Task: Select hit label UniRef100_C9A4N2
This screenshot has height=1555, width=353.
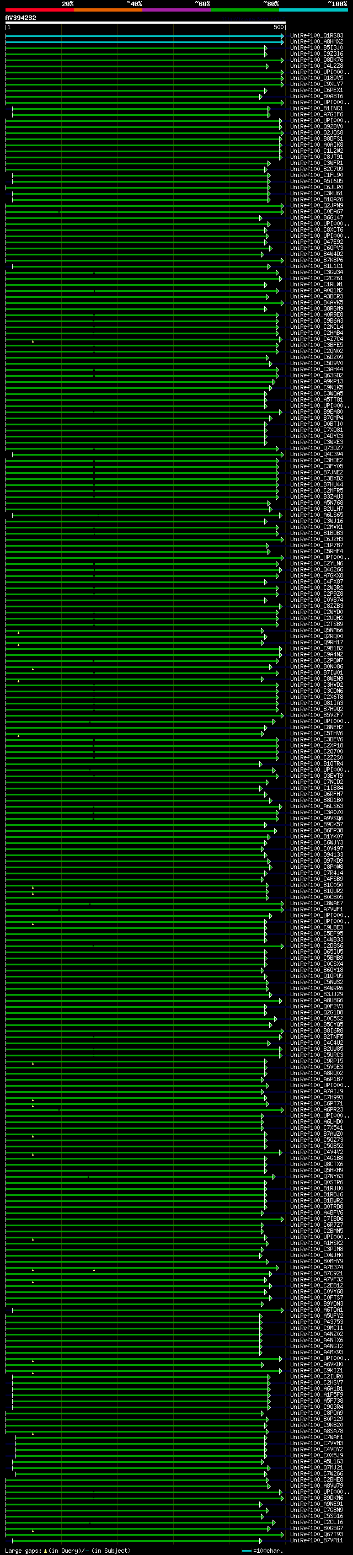Action: pyautogui.click(x=317, y=654)
